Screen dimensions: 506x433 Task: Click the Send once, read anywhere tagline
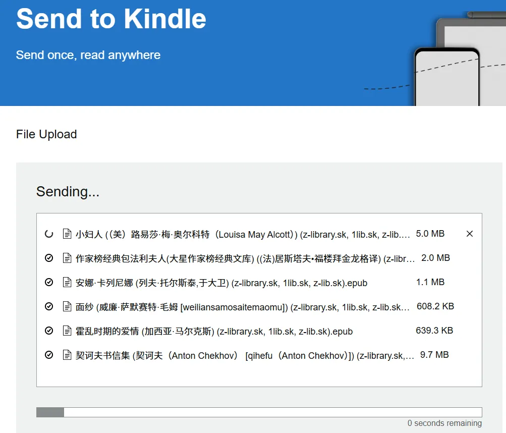click(x=88, y=55)
